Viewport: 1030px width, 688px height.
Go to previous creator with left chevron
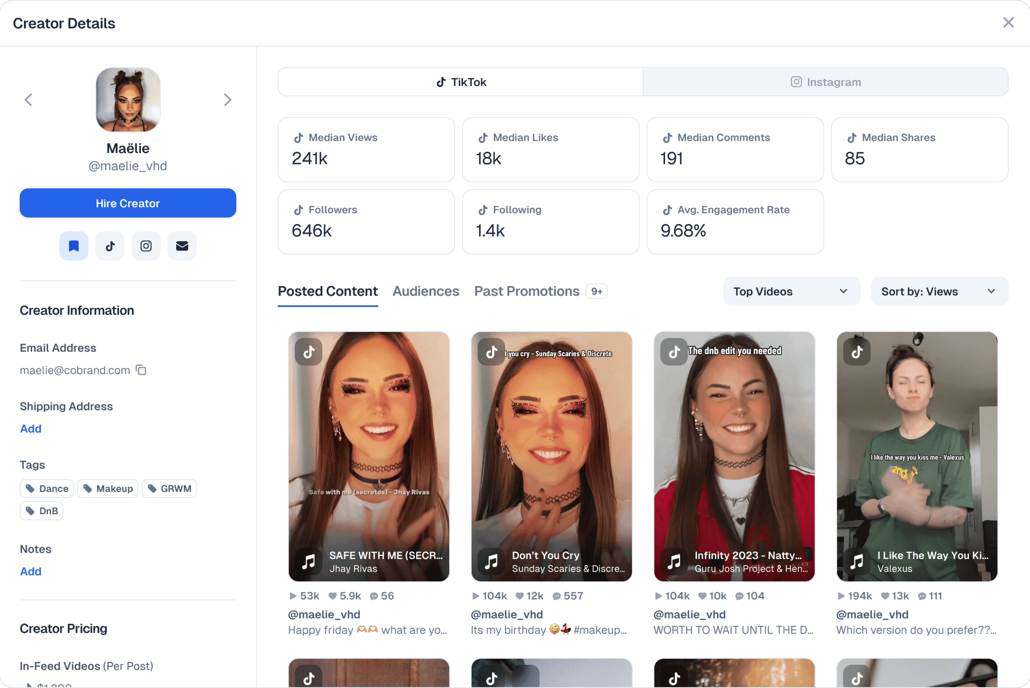(x=29, y=100)
